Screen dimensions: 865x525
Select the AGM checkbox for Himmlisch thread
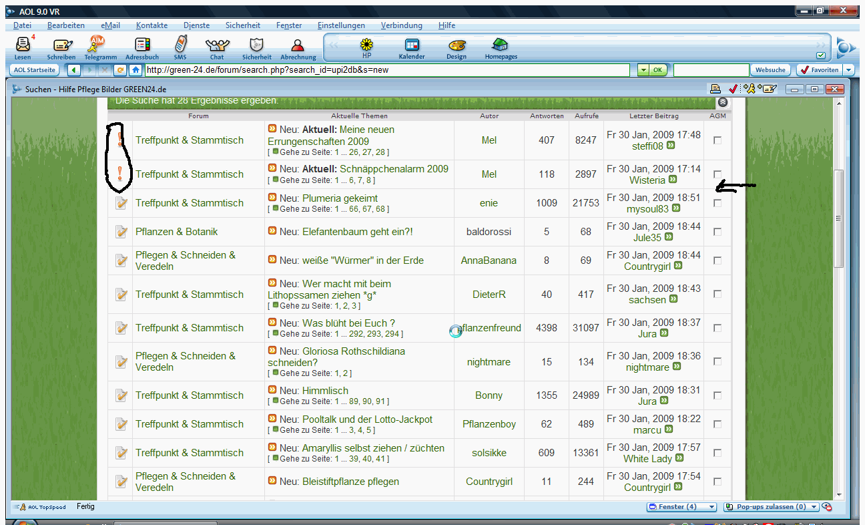click(x=717, y=395)
